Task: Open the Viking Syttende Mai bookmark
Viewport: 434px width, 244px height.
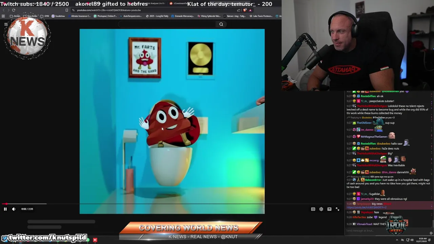Action: pos(209,16)
